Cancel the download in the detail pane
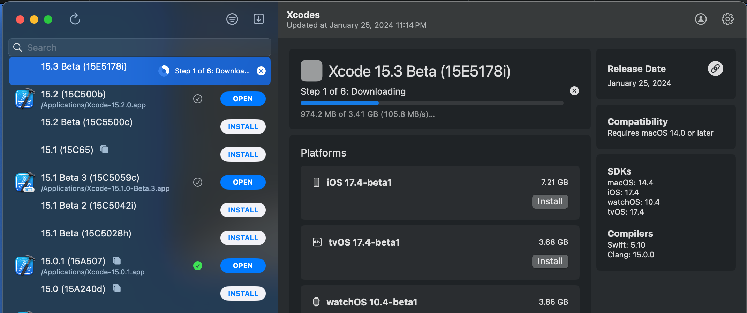Image resolution: width=747 pixels, height=313 pixels. pos(574,91)
